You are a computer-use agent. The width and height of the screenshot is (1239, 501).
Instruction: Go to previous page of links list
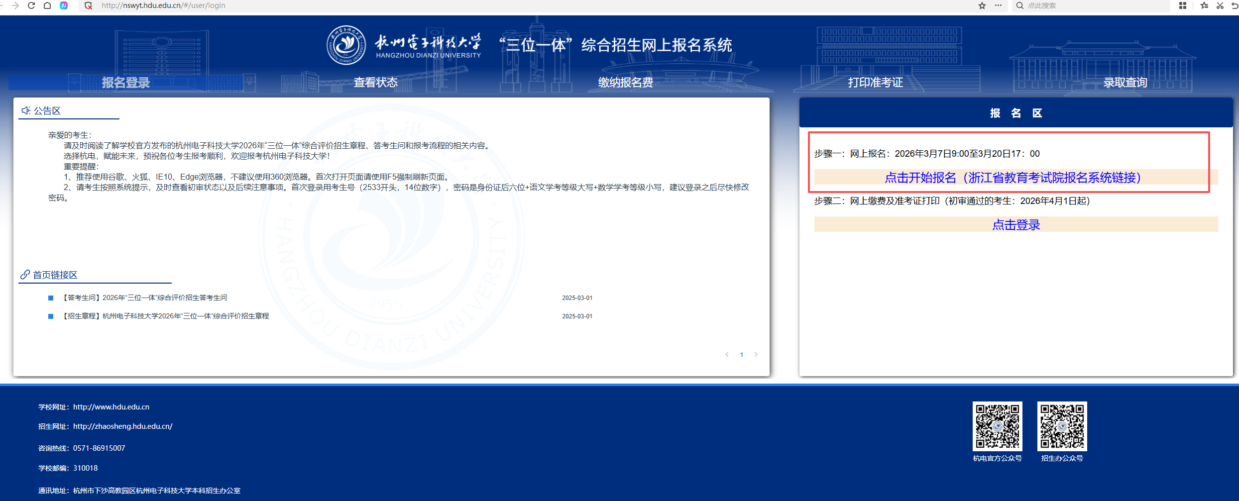(x=727, y=355)
